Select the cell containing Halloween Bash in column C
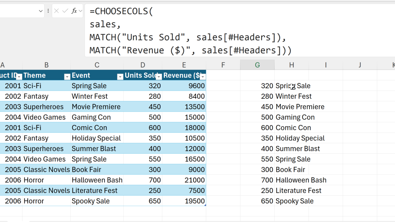The height and width of the screenshot is (222, 395). [x=97, y=180]
